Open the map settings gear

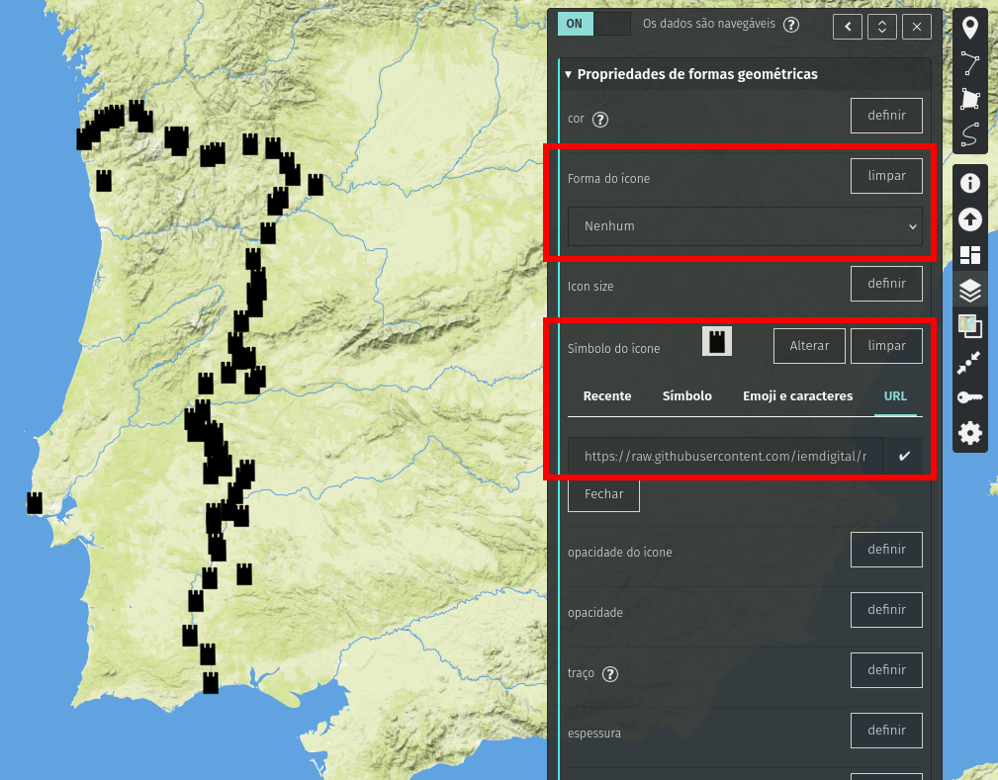pyautogui.click(x=970, y=433)
